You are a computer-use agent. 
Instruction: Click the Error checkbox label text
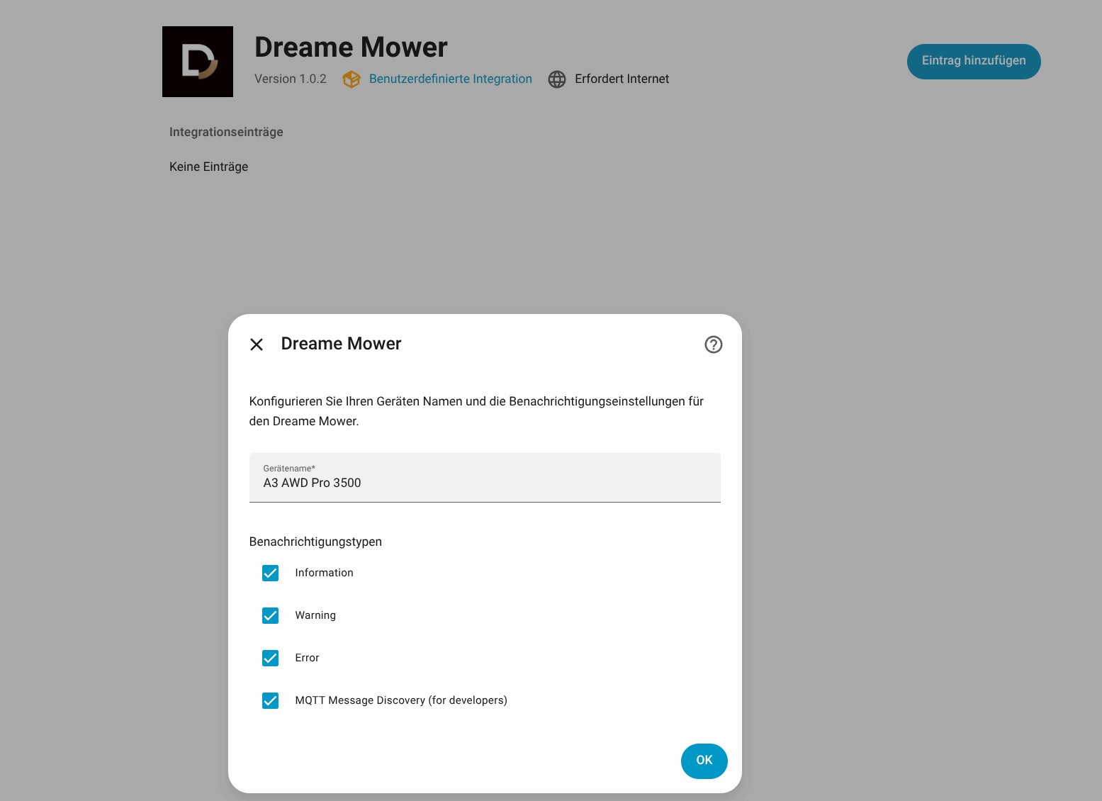(308, 658)
